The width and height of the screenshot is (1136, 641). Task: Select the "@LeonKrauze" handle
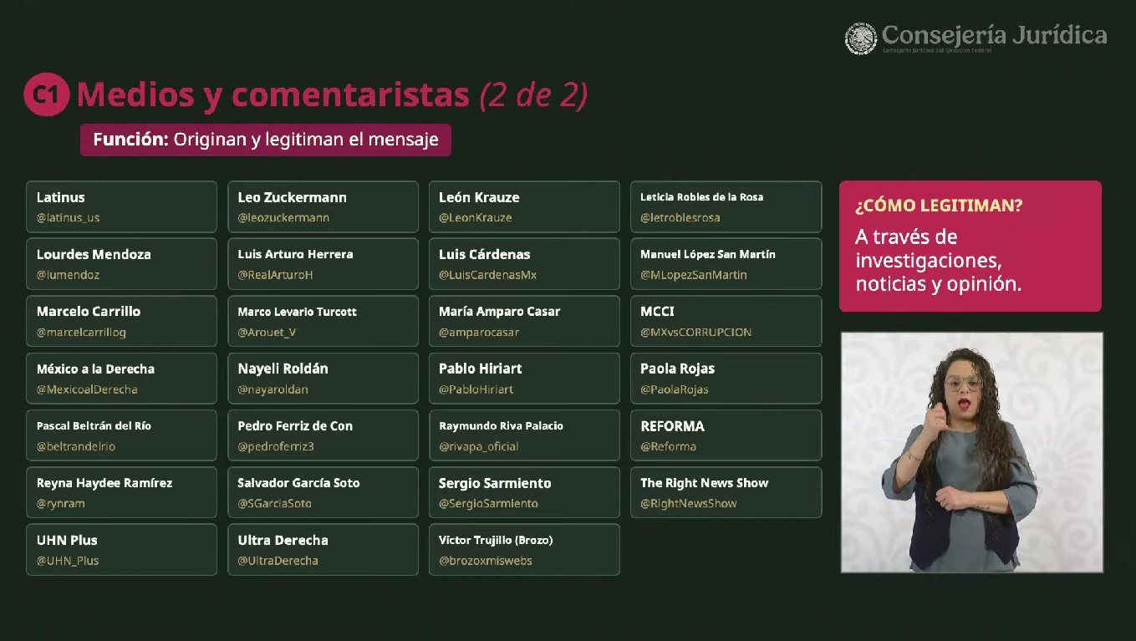(476, 218)
